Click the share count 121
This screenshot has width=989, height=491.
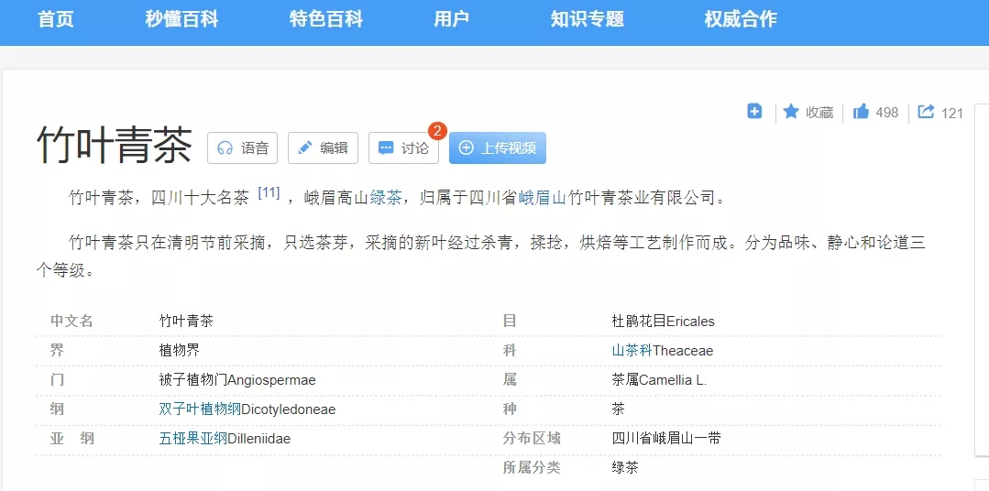tap(951, 114)
